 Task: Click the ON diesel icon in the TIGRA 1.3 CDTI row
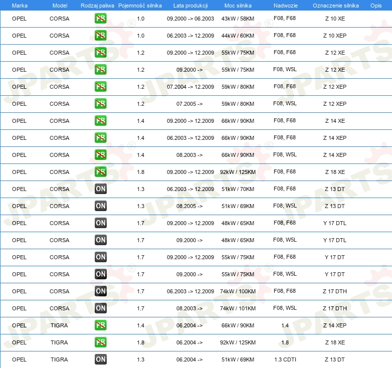[x=100, y=359]
